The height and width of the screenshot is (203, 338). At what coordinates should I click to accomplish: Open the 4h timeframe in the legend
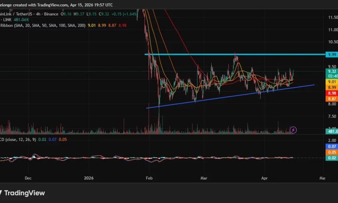pyautogui.click(x=38, y=14)
